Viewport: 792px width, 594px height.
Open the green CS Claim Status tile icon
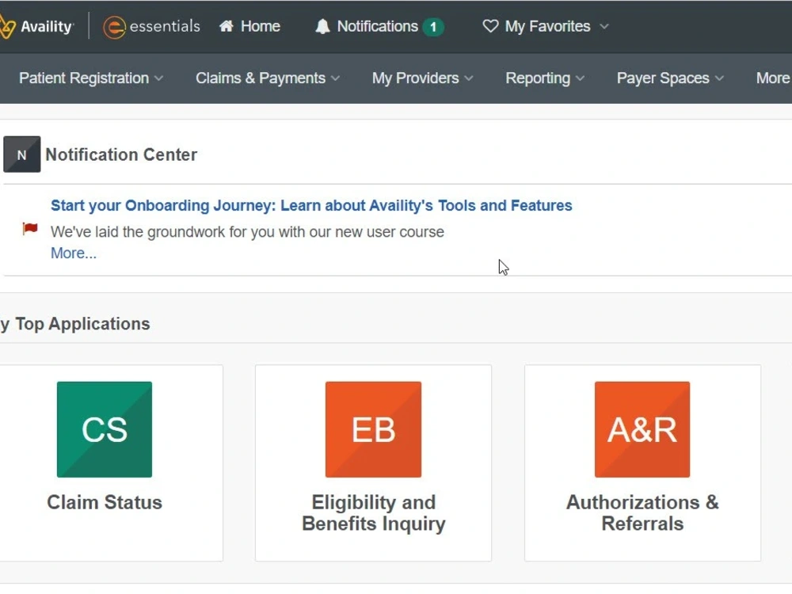pos(105,429)
